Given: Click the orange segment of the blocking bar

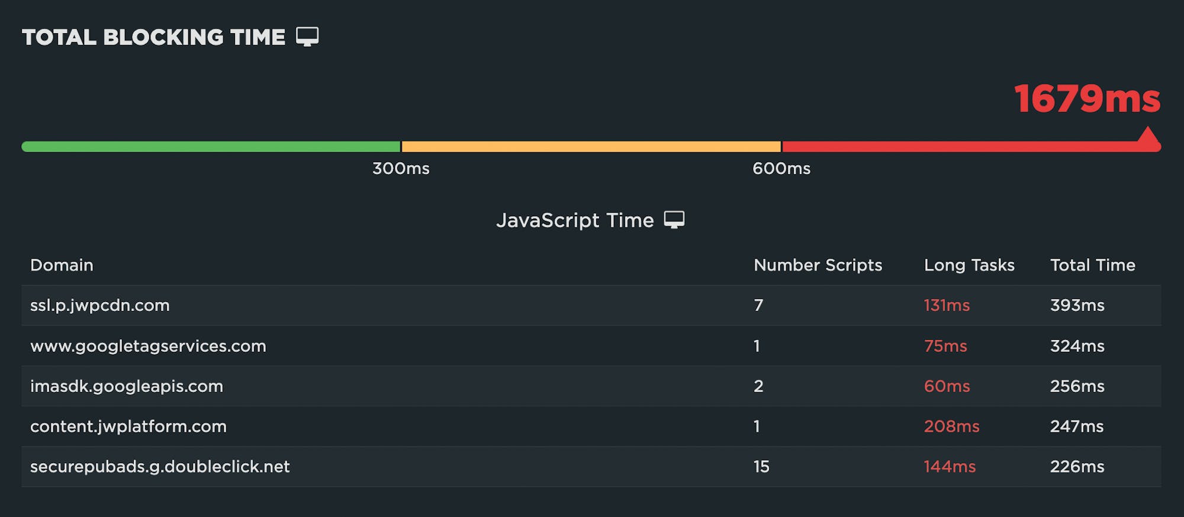Looking at the screenshot, I should pos(591,147).
